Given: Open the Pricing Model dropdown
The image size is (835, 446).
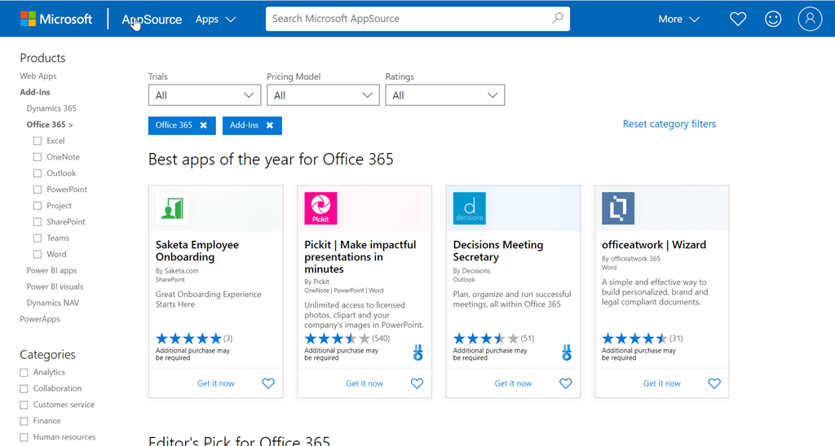Looking at the screenshot, I should pos(323,95).
